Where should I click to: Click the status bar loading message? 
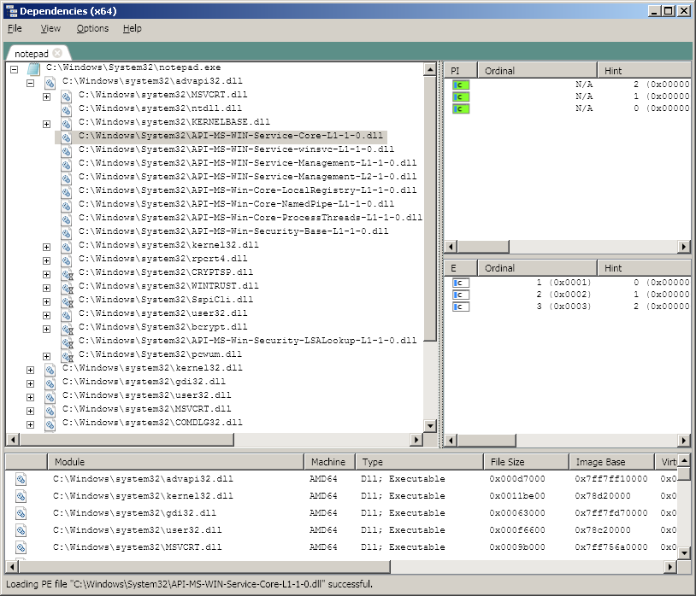[x=189, y=584]
